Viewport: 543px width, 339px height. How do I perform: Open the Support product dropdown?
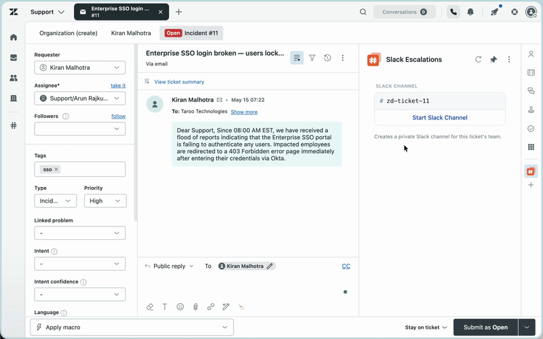48,12
